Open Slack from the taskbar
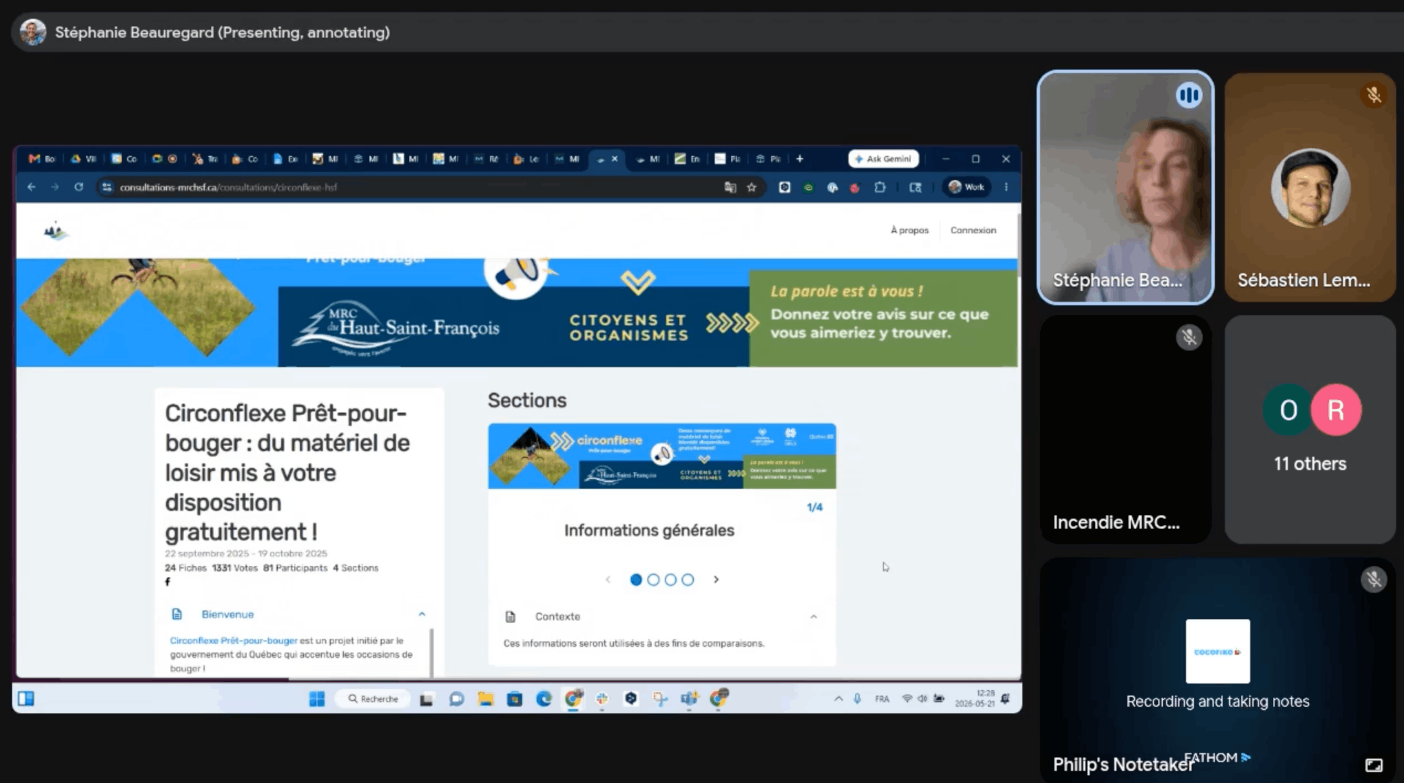The image size is (1404, 783). (x=602, y=699)
